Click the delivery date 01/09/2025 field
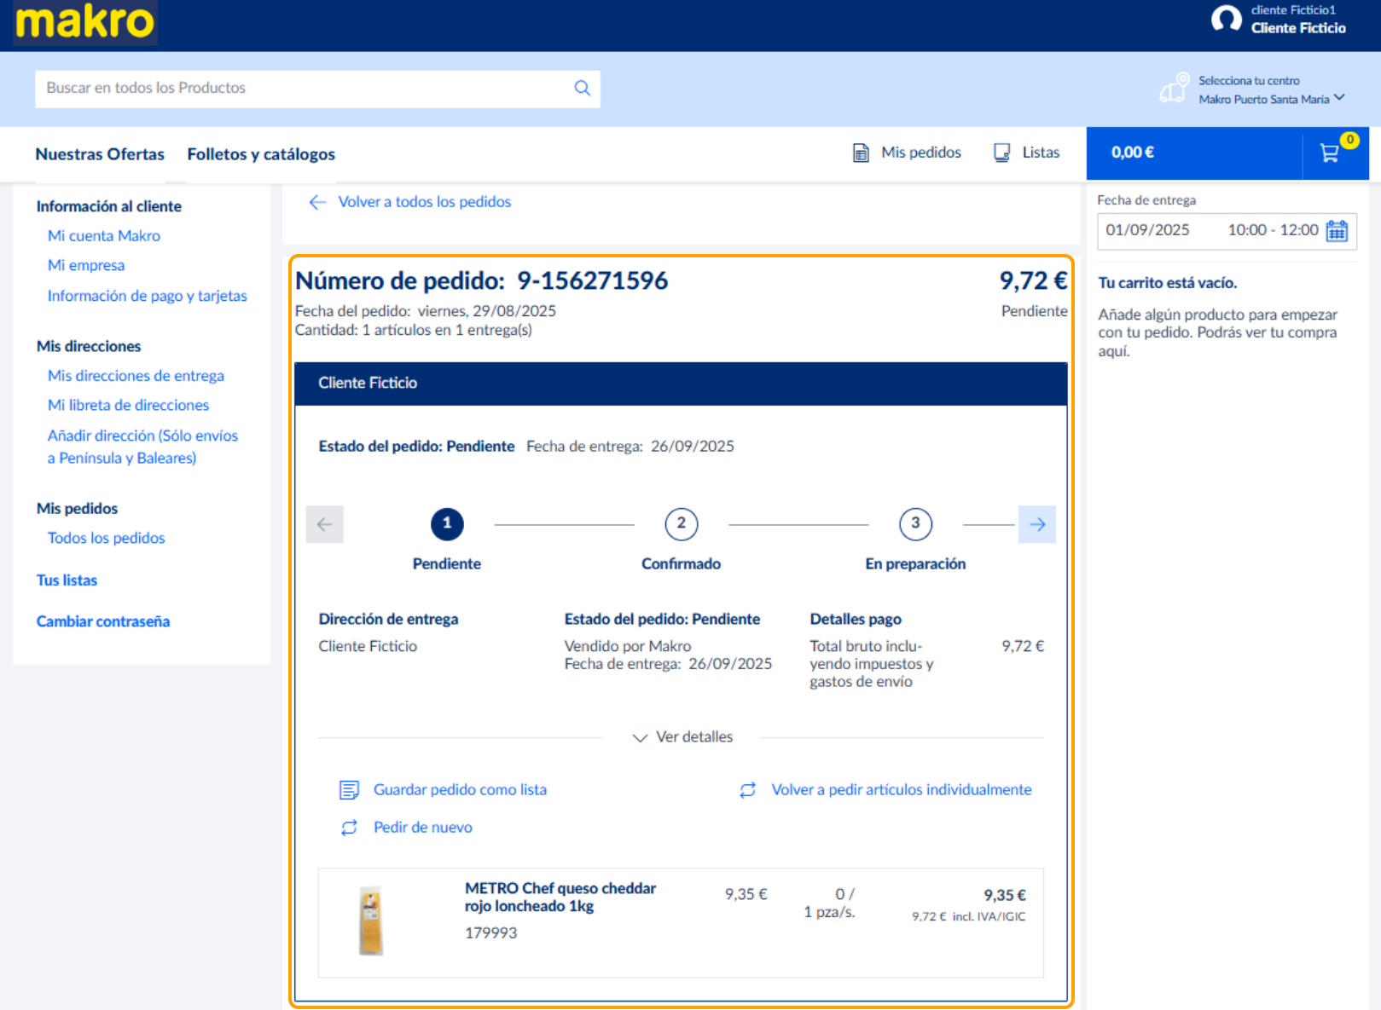The width and height of the screenshot is (1381, 1010). [x=1147, y=230]
